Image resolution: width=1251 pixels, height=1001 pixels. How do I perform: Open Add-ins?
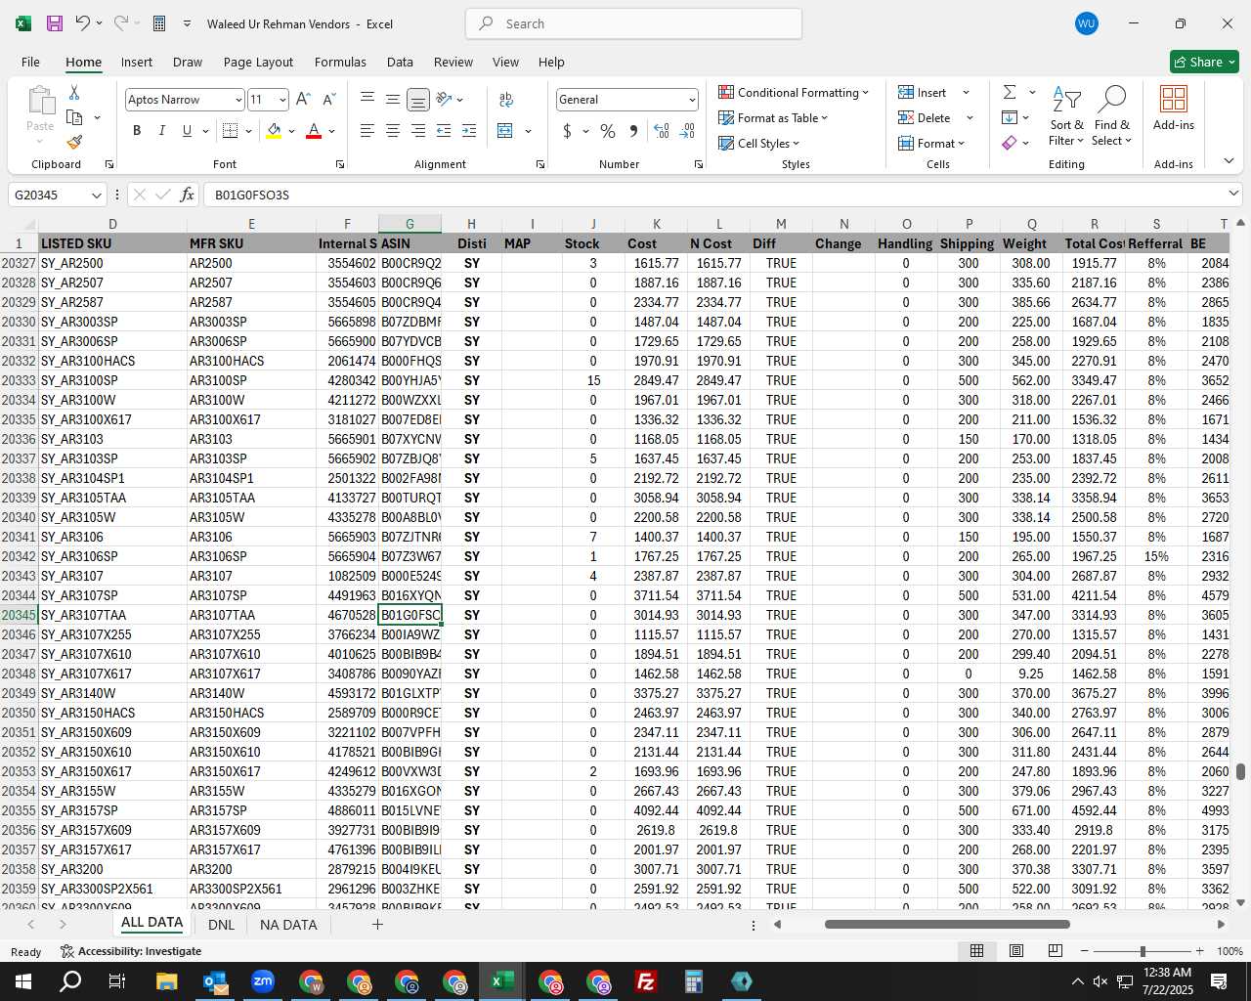pos(1174,108)
